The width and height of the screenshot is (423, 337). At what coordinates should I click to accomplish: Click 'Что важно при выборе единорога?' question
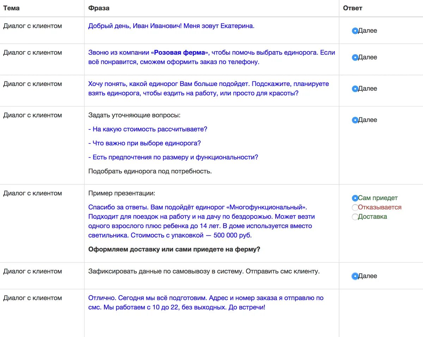[x=145, y=143]
